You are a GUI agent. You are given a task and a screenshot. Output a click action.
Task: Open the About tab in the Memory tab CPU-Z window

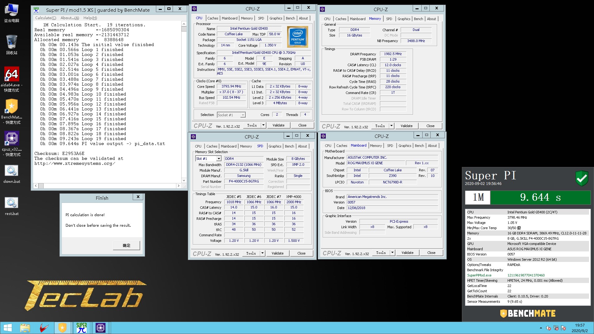pos(431,19)
